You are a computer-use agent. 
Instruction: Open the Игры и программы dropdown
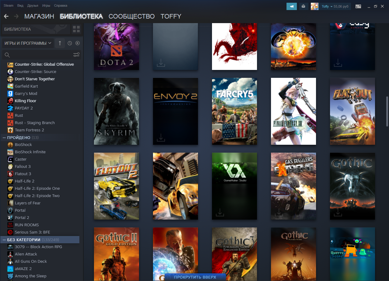tap(28, 43)
